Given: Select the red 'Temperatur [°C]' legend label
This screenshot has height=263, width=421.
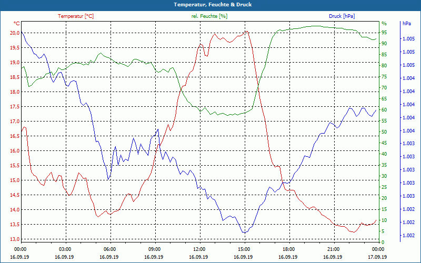Looking at the screenshot, I should click(76, 16).
